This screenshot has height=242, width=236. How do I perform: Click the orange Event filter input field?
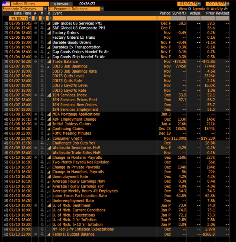pyautogui.click(x=105, y=18)
